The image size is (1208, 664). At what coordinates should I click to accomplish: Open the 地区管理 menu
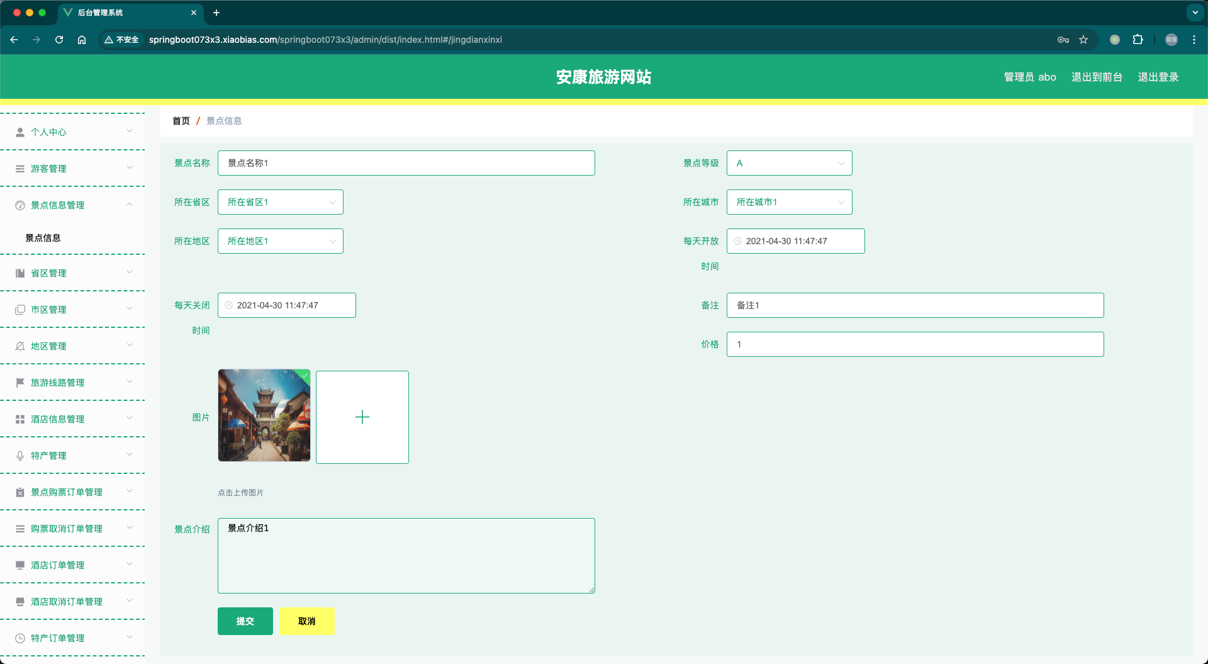point(72,346)
